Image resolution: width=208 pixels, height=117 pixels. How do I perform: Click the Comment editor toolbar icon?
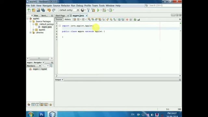[x=135, y=19]
